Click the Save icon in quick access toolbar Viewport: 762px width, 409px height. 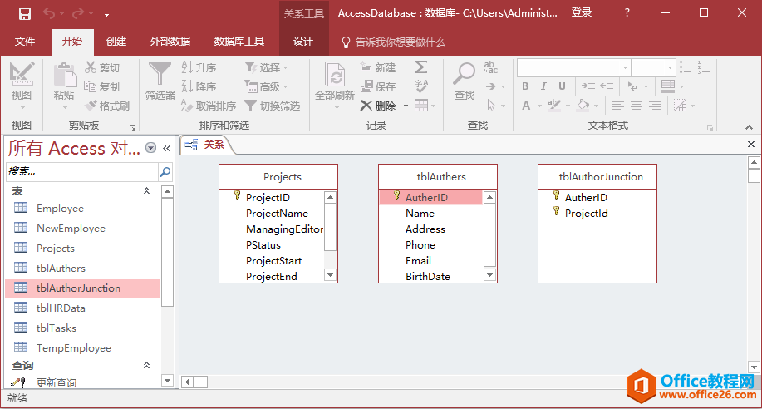(x=25, y=13)
